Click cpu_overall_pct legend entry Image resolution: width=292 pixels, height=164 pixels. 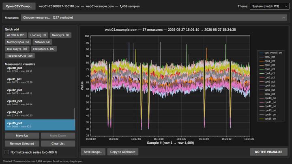[x=271, y=53]
